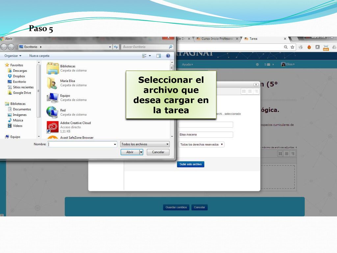Viewport: 337px width, 253px height.
Task: Open Google Drive in sidebar
Action: [x=19, y=93]
